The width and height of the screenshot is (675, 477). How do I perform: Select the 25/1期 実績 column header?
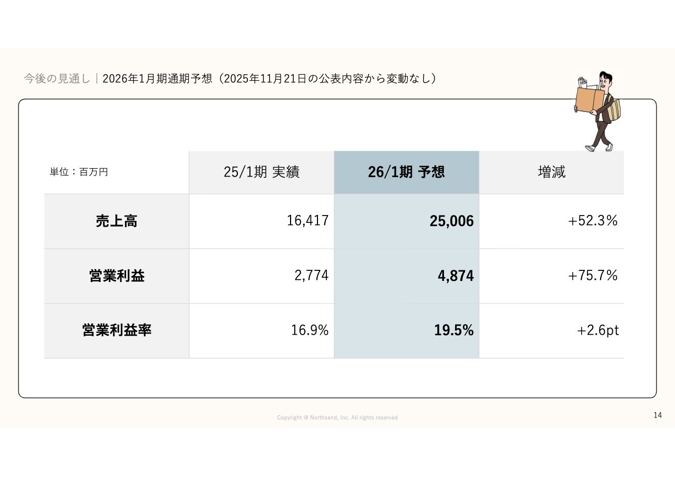(x=262, y=172)
